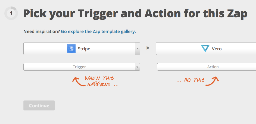Image resolution: width=256 pixels, height=124 pixels.
Task: Open the Stripe trigger app dropdown arrow
Action: pyautogui.click(x=137, y=49)
